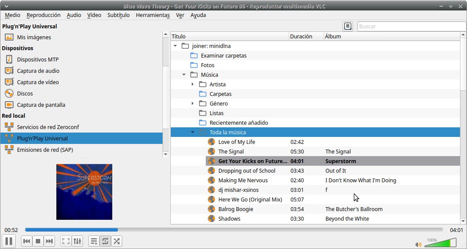Image resolution: width=467 pixels, height=249 pixels.
Task: Toggle shuffle random playback
Action: click(117, 241)
